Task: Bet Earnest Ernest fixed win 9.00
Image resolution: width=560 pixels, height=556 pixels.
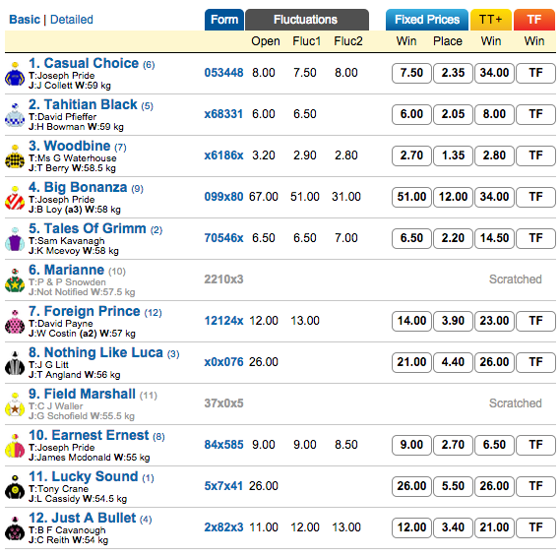Action: [411, 445]
